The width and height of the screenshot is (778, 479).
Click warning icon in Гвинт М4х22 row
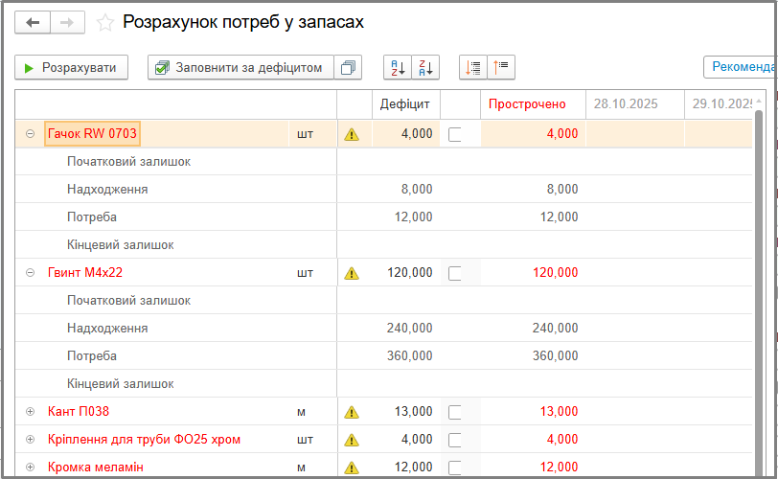pyautogui.click(x=352, y=273)
